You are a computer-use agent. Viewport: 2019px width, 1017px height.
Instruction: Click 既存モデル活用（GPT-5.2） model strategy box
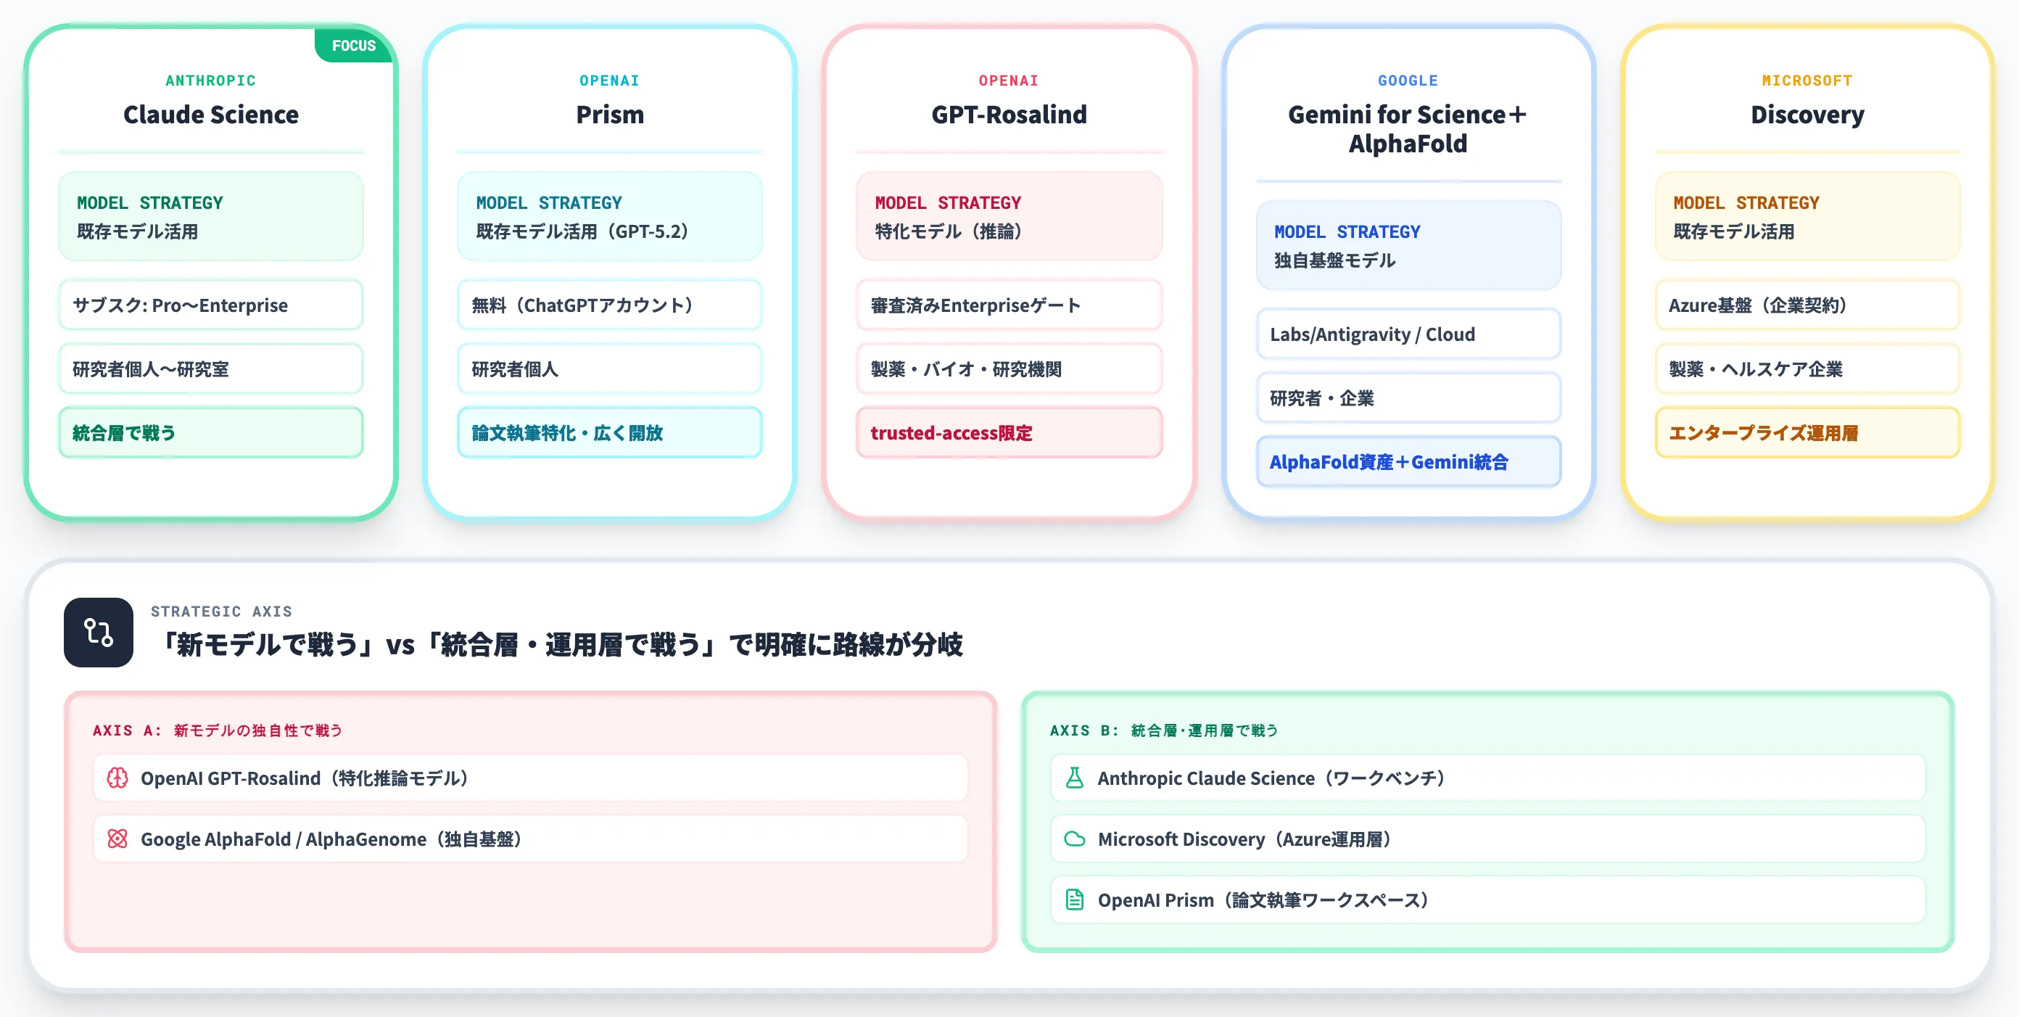pos(610,216)
